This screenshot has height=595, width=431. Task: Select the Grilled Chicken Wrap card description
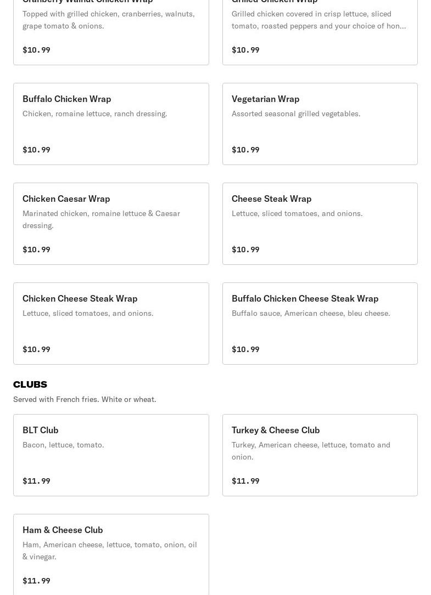tap(318, 19)
